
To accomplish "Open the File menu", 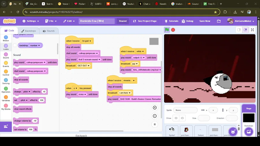I will click(51, 21).
